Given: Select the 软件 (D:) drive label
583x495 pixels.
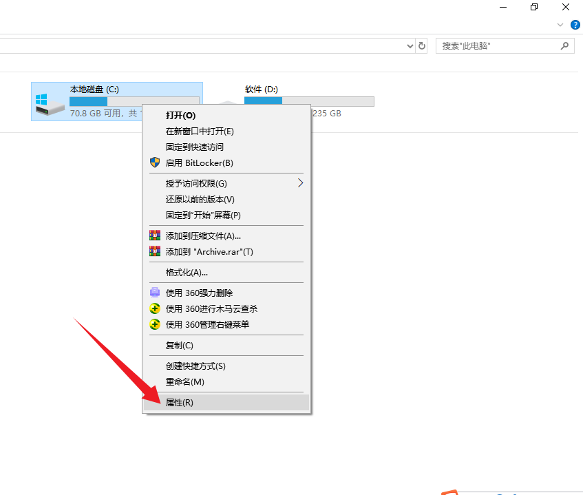Looking at the screenshot, I should coord(262,89).
